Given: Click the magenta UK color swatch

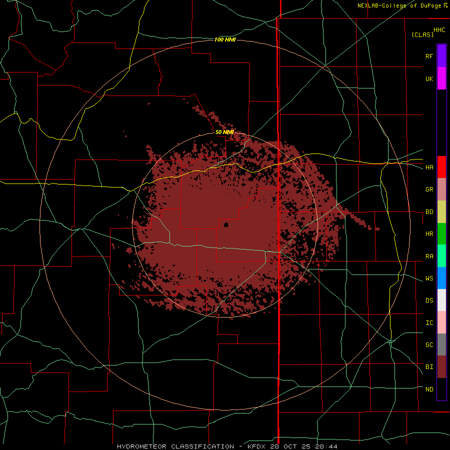Looking at the screenshot, I should click(x=441, y=78).
